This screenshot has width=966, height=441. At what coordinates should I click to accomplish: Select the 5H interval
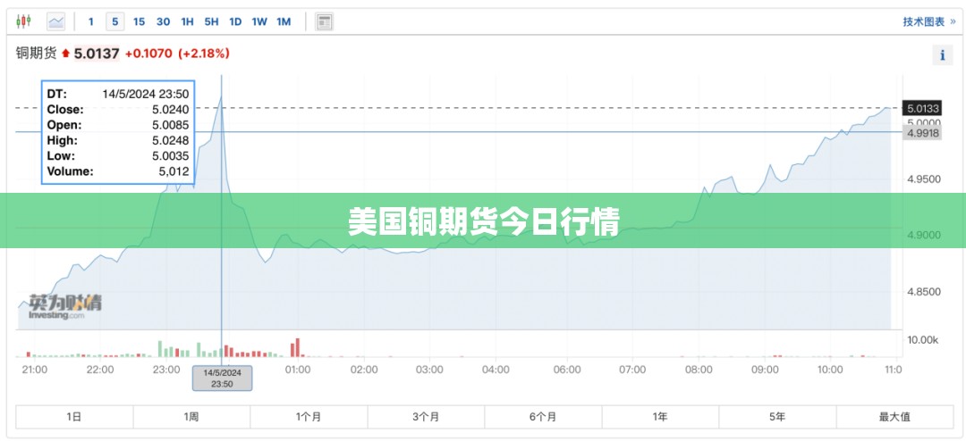[x=211, y=21]
